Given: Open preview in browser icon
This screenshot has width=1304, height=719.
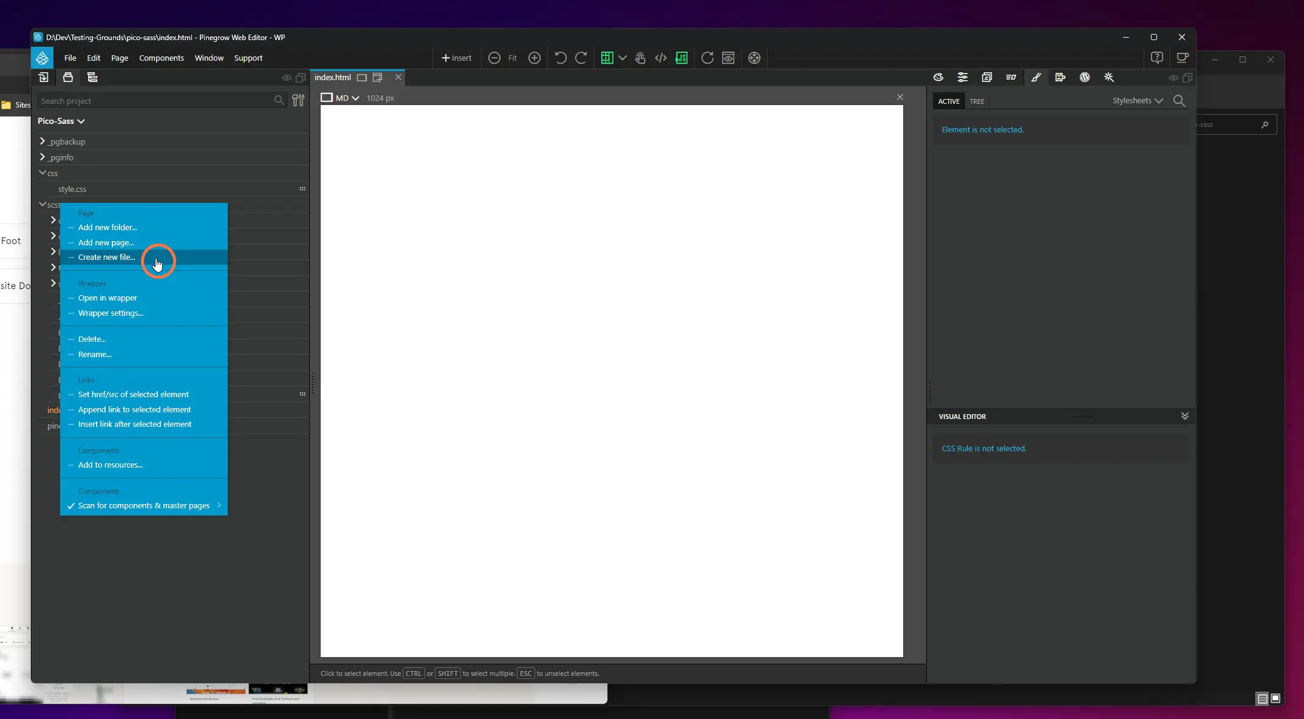Looking at the screenshot, I should point(728,58).
